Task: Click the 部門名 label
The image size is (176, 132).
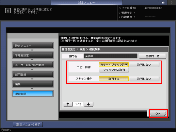Action: click(73, 56)
